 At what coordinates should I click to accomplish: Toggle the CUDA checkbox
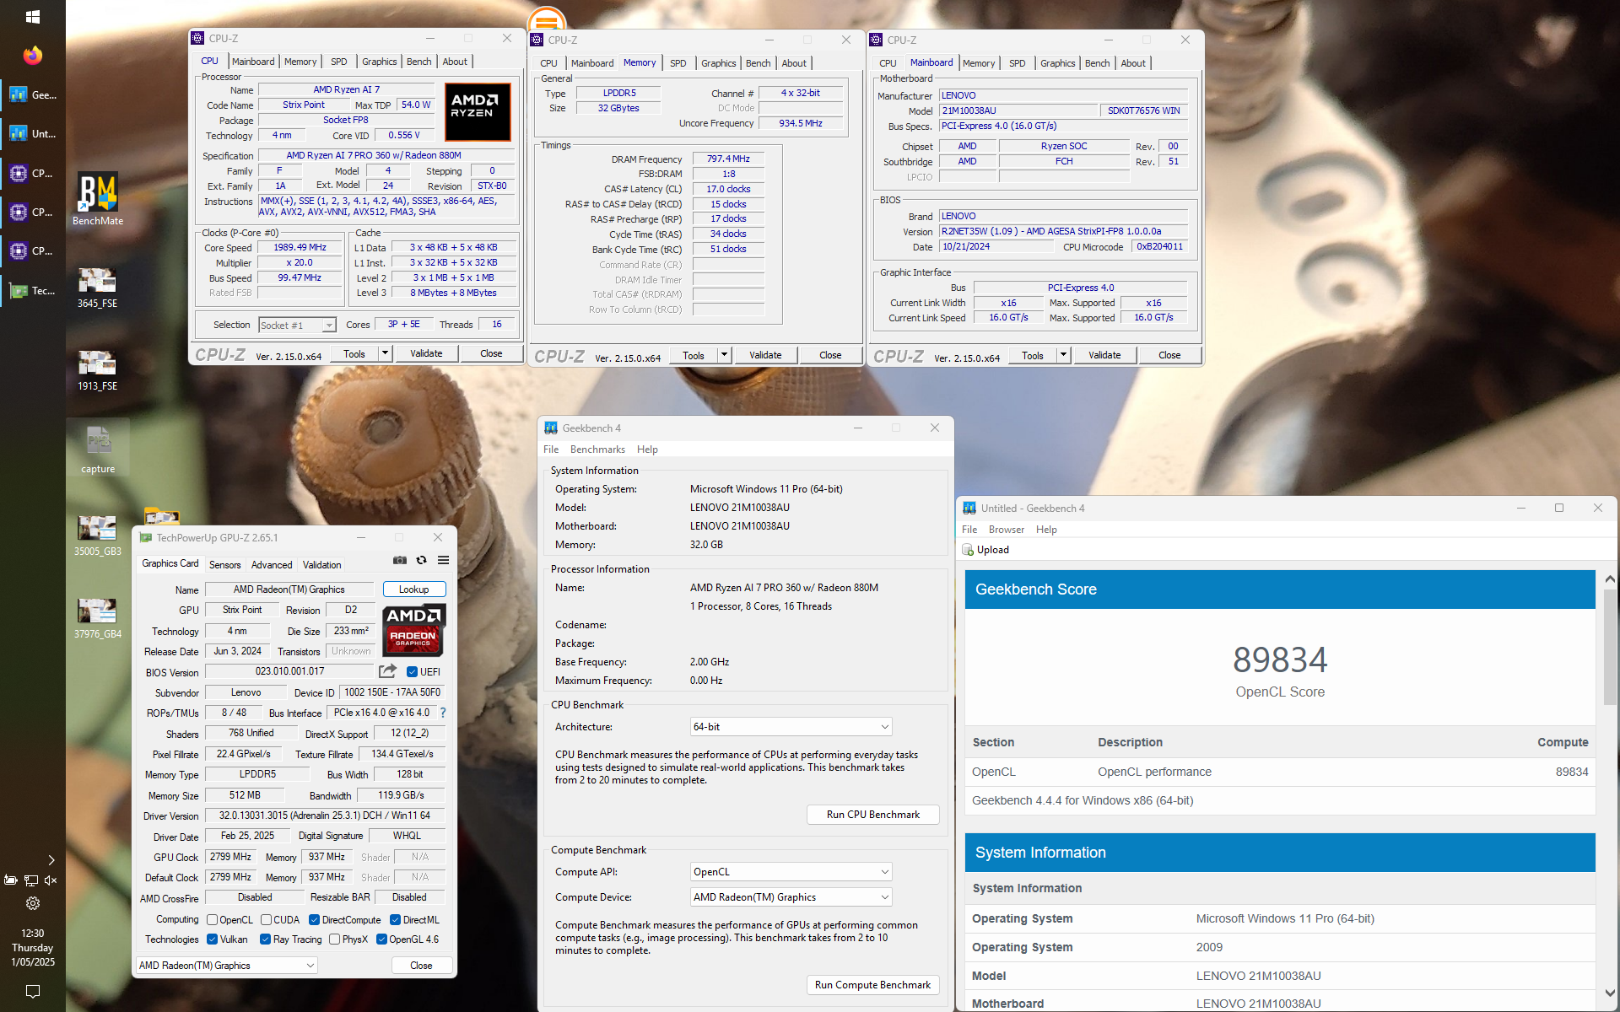[266, 920]
